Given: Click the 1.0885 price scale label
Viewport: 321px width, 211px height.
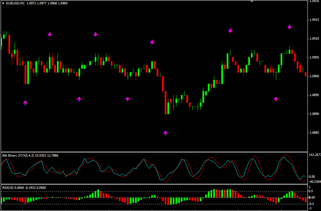Looking at the screenshot, I should [x=314, y=133].
